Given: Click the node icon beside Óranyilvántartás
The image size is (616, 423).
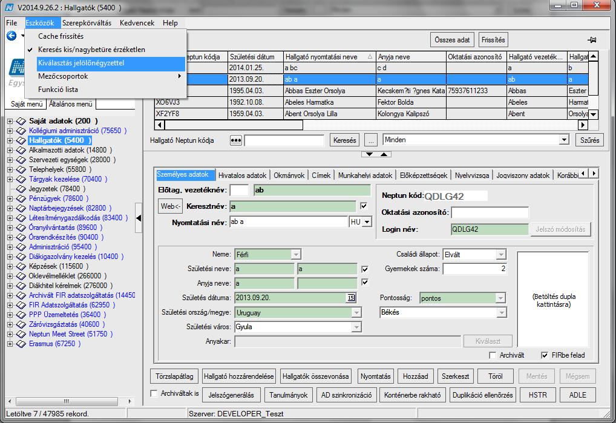Looking at the screenshot, I should 21,228.
